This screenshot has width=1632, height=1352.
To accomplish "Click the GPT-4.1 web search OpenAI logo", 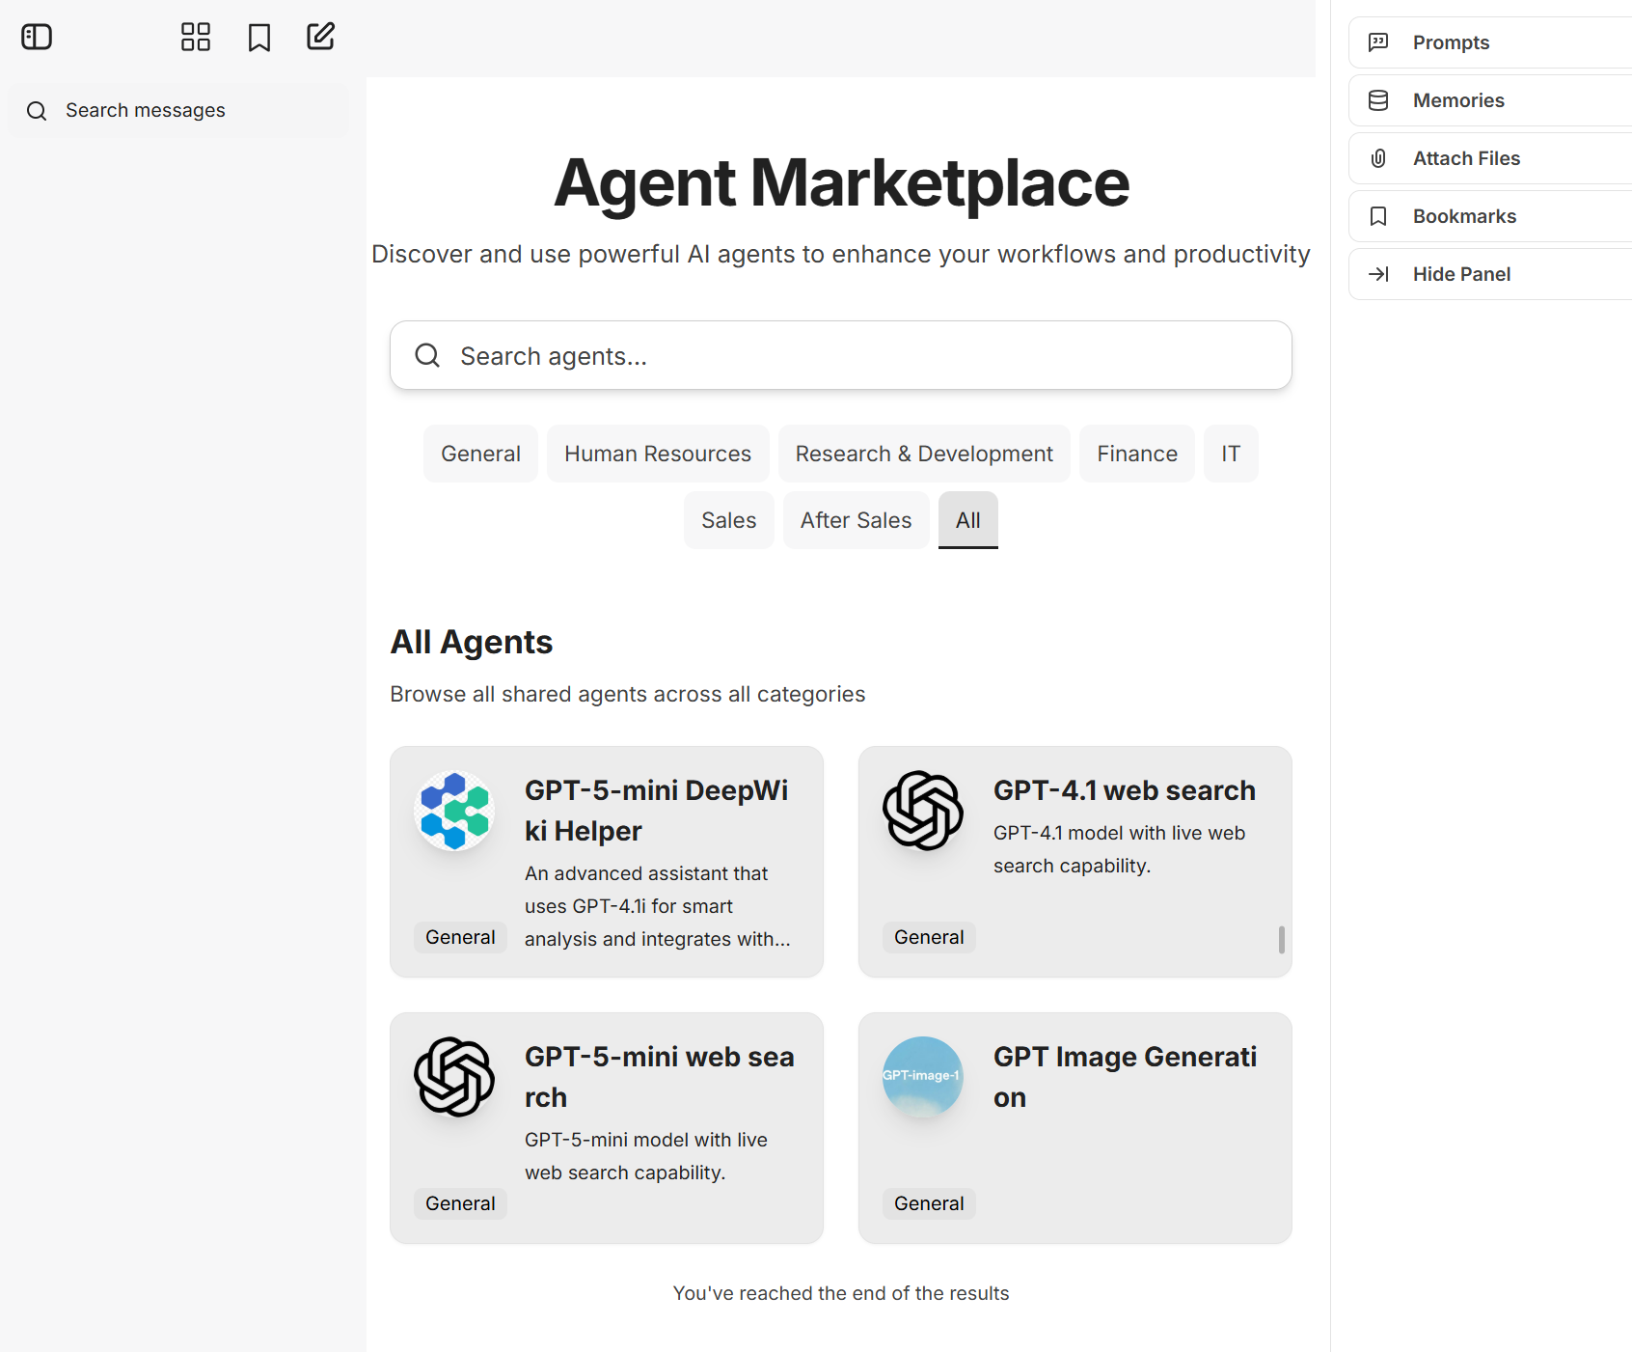I will tap(923, 811).
